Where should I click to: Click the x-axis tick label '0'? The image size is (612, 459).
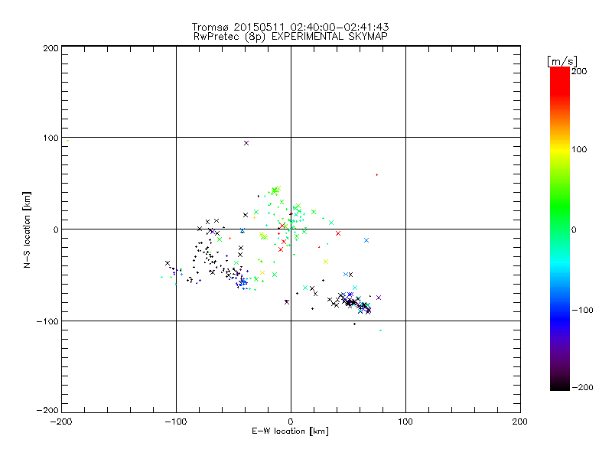pyautogui.click(x=291, y=422)
